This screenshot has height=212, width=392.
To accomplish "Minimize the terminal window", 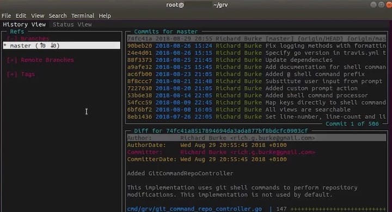I will click(373, 5).
